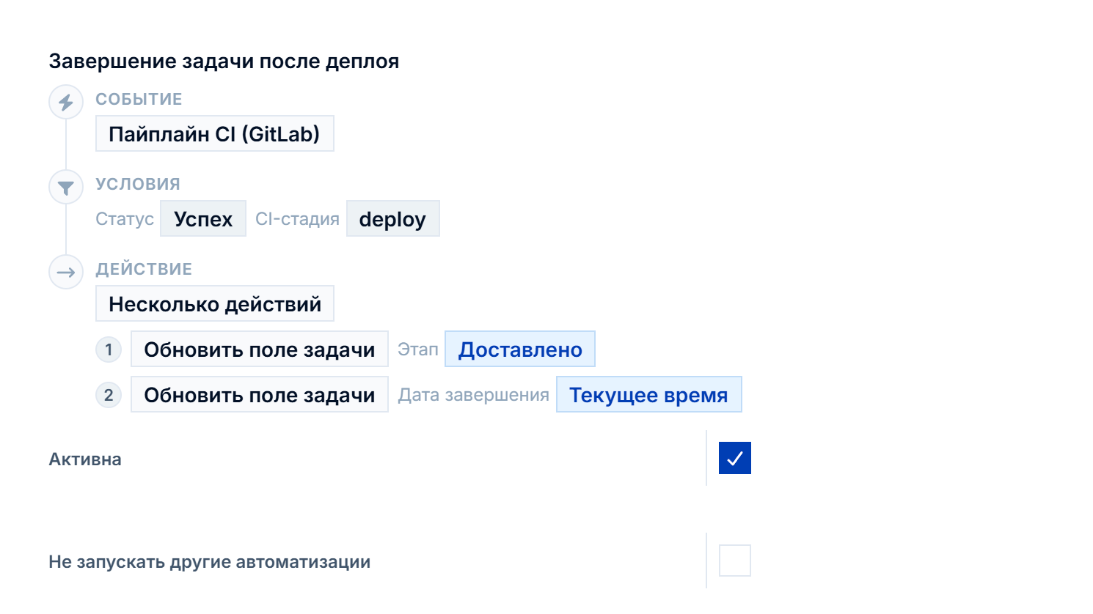
Task: Click the Дата завершения field label
Action: pos(474,395)
